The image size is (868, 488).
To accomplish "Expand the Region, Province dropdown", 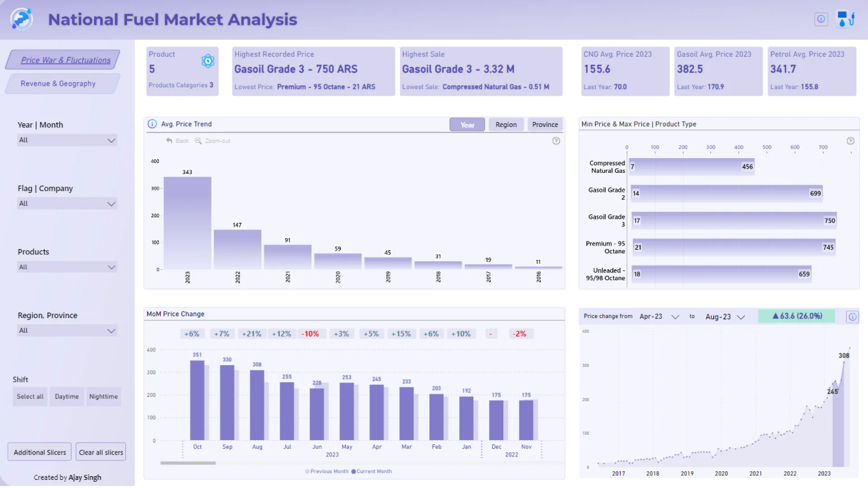I will [x=67, y=331].
